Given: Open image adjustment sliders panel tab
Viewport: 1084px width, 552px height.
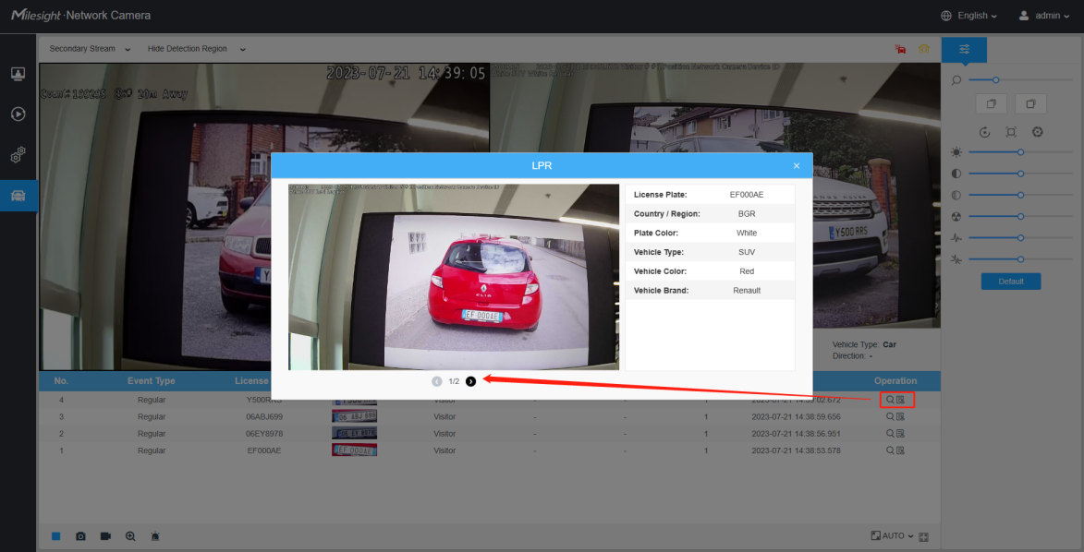Looking at the screenshot, I should [x=965, y=50].
